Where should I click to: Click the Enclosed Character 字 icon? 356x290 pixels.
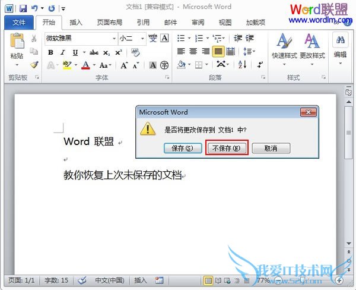click(x=164, y=65)
